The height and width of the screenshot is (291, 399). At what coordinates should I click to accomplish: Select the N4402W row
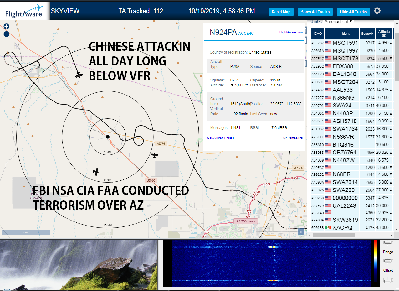[x=352, y=160]
